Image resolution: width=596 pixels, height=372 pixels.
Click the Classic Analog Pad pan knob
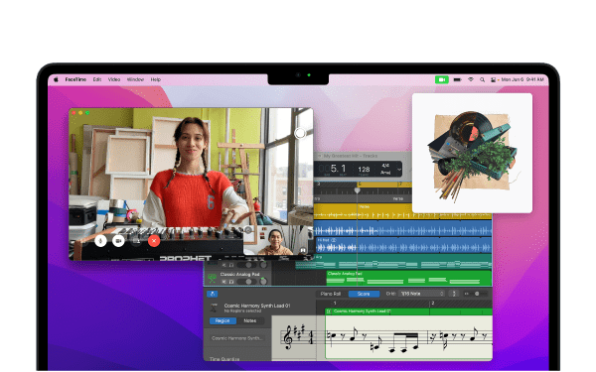point(263,282)
